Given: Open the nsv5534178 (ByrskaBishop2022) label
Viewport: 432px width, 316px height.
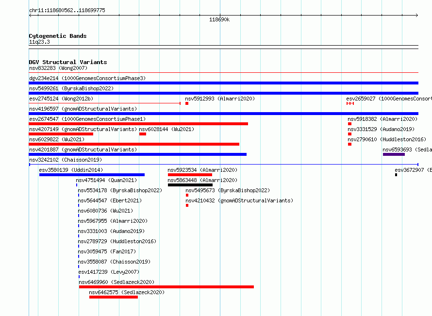Looking at the screenshot, I should 120,190.
